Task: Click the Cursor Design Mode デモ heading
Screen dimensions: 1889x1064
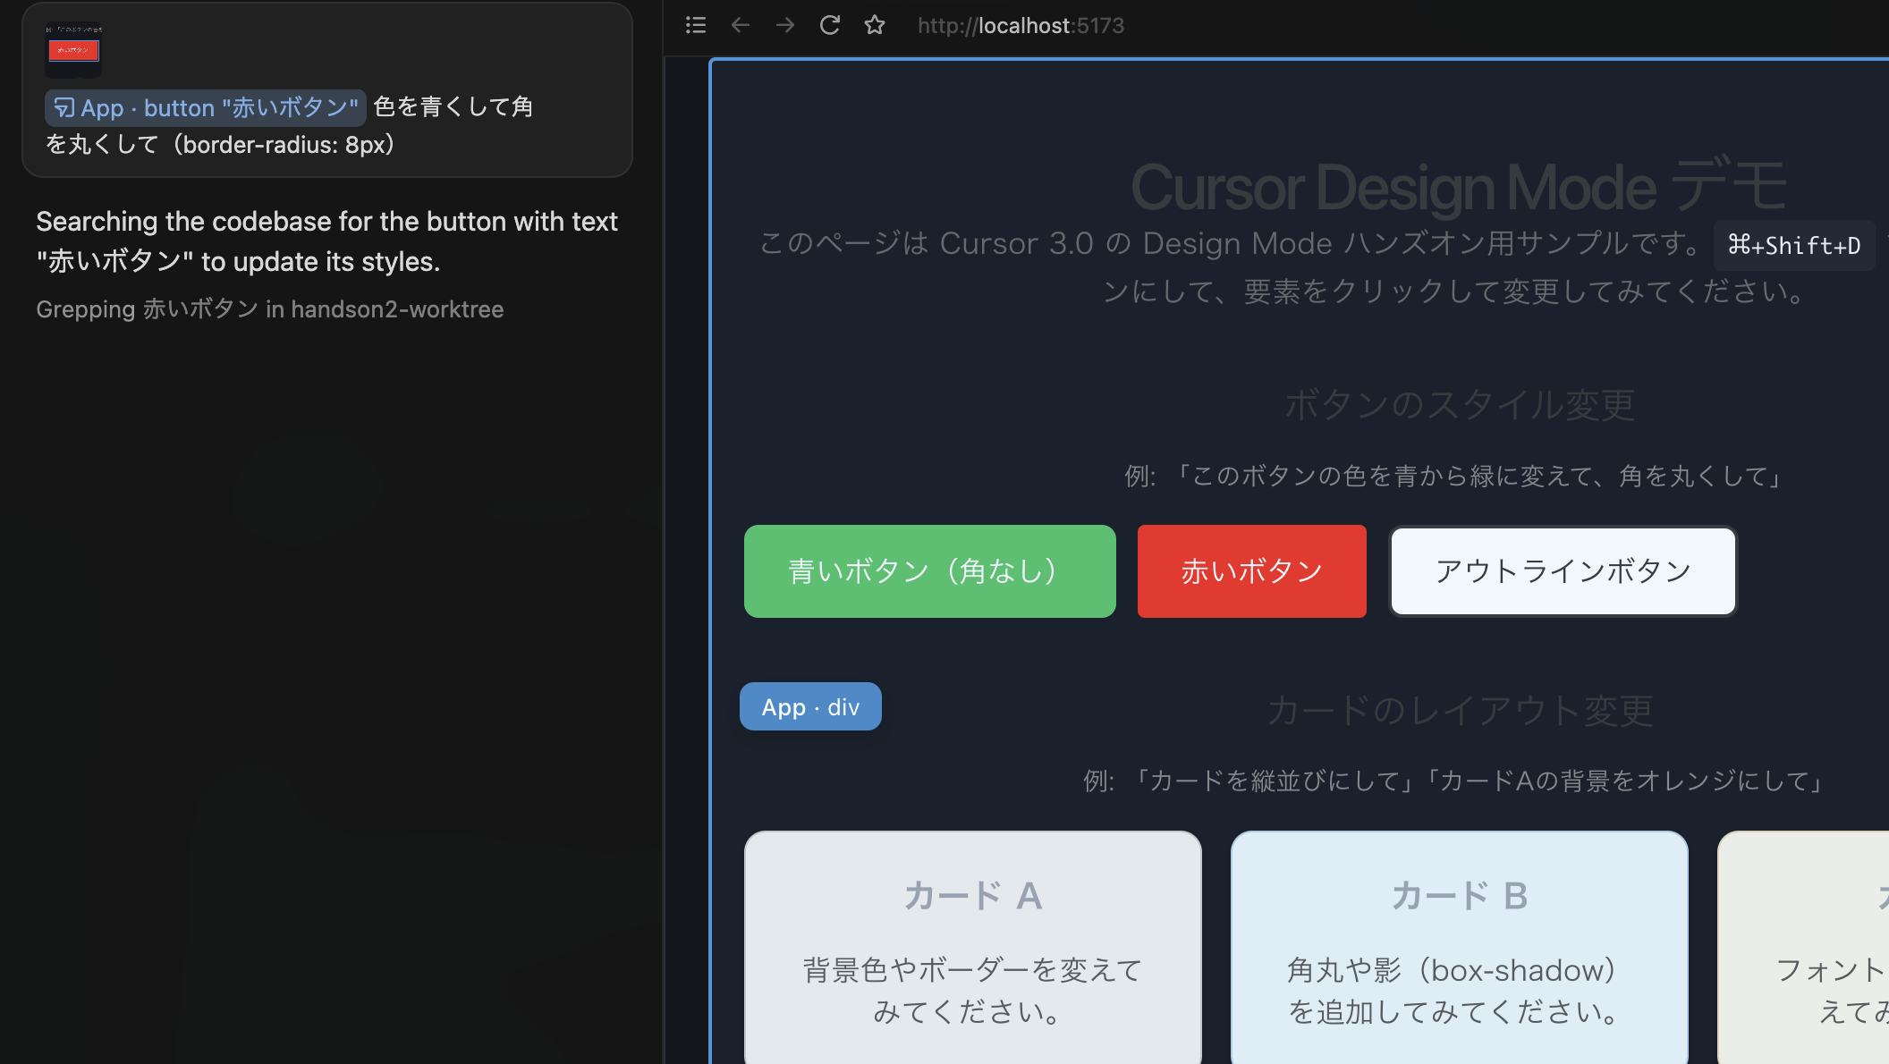Action: click(x=1458, y=186)
